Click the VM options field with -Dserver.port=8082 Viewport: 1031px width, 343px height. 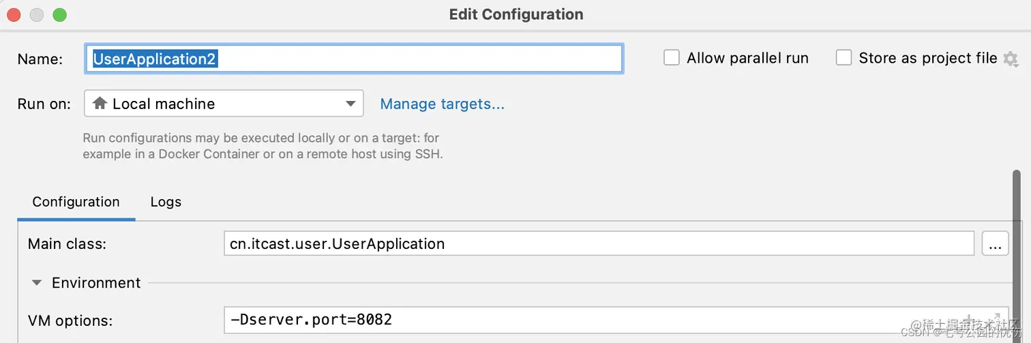click(x=616, y=320)
